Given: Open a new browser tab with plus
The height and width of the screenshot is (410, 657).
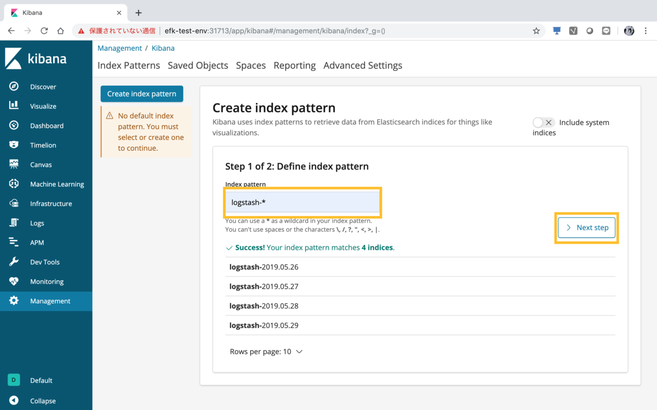Looking at the screenshot, I should [x=139, y=13].
